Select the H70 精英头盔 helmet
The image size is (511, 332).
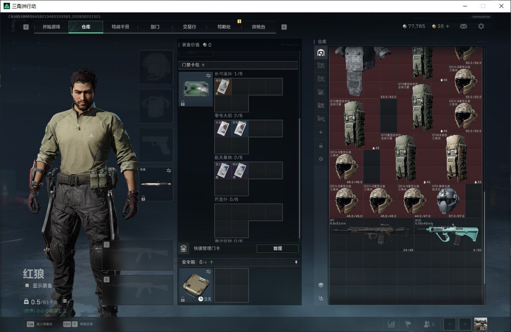448,201
